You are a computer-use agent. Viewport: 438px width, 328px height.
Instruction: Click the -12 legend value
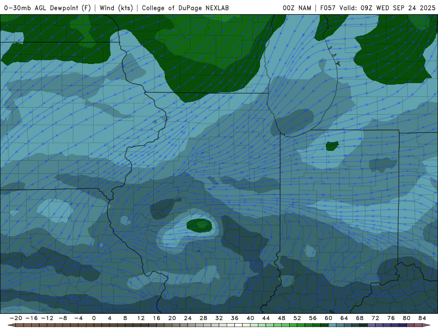(47, 318)
